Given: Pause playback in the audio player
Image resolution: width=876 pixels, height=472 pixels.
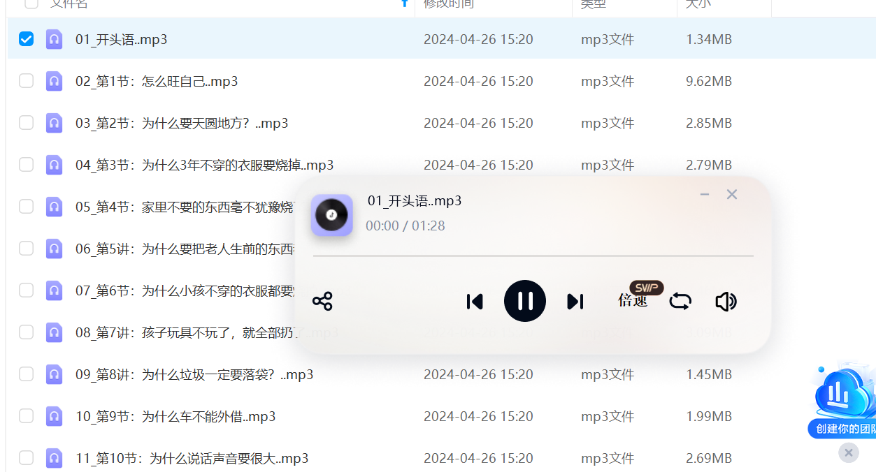Looking at the screenshot, I should point(525,301).
